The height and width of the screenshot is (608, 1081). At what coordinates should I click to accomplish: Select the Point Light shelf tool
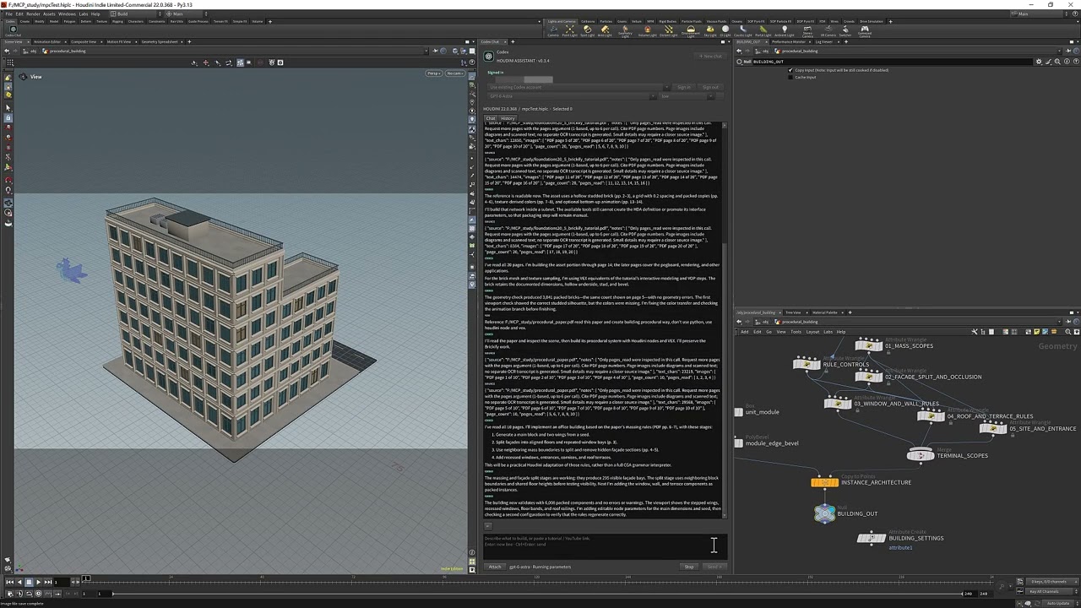point(569,30)
